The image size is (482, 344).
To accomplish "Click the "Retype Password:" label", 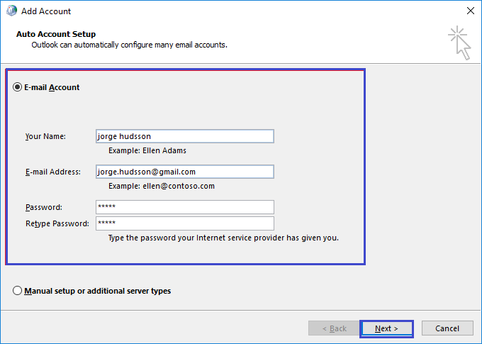I will tap(57, 223).
